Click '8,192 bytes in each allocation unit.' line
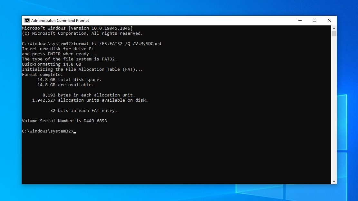 point(89,95)
